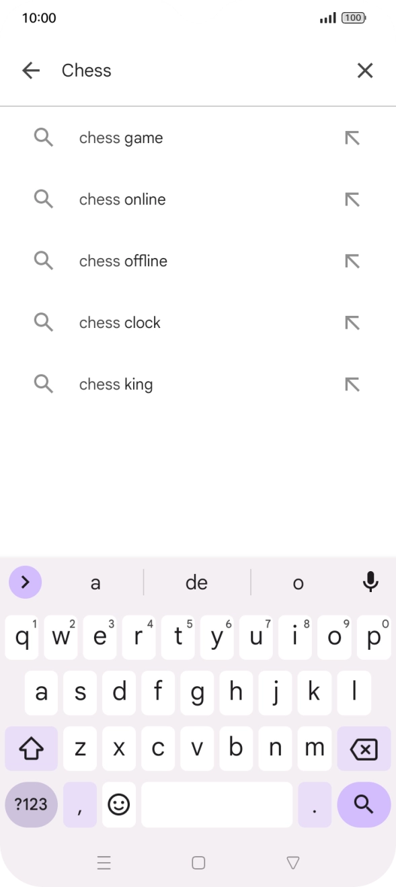The height and width of the screenshot is (887, 396).
Task: Open the emoji picker on the keyboard
Action: point(119,804)
